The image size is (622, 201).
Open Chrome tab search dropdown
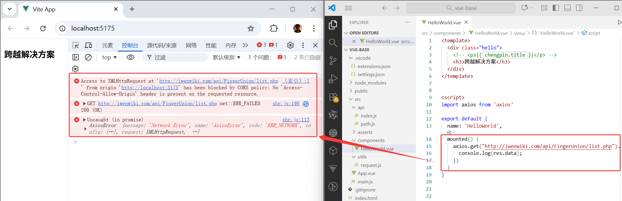point(10,9)
